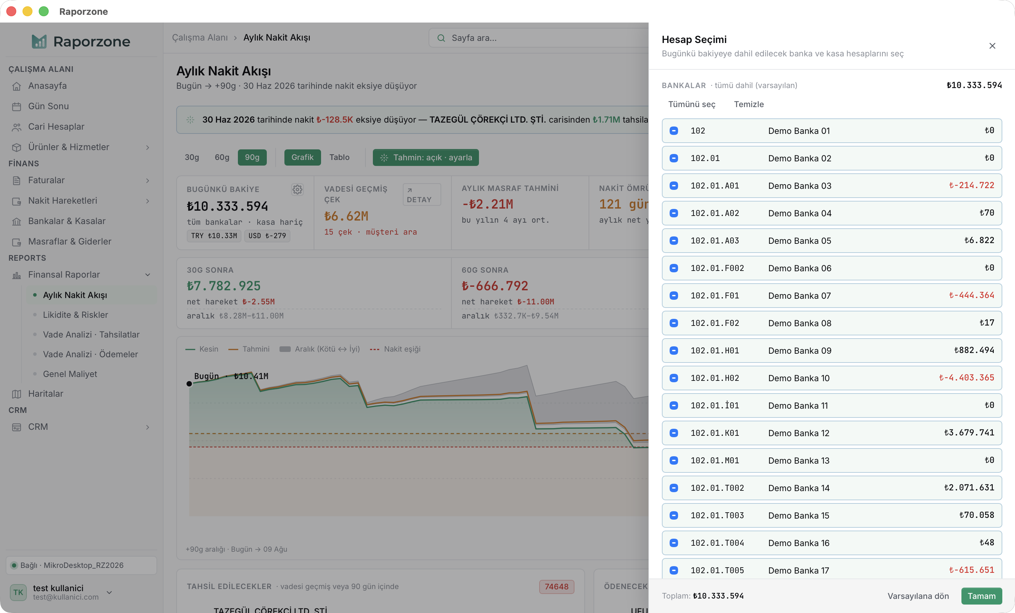Click the Finansal Raporlar chart icon
The height and width of the screenshot is (613, 1015).
tap(17, 275)
